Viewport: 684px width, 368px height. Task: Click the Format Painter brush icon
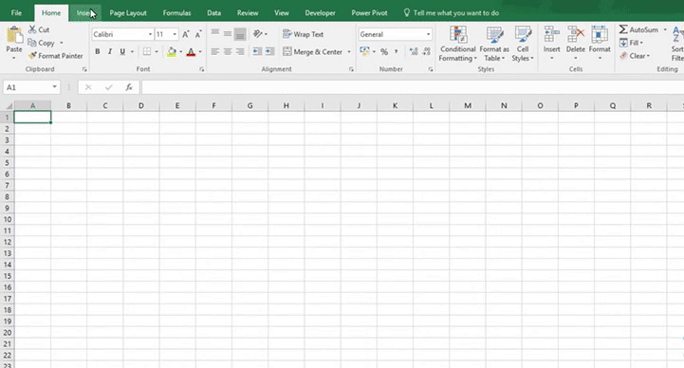pyautogui.click(x=32, y=56)
